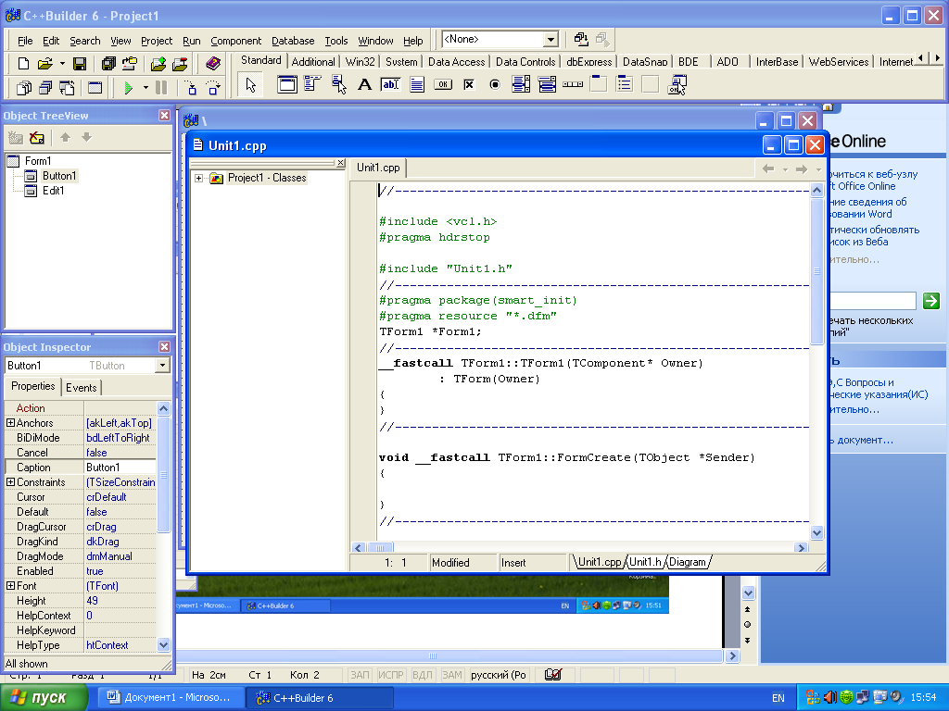Click the Height property value 49

(x=120, y=600)
